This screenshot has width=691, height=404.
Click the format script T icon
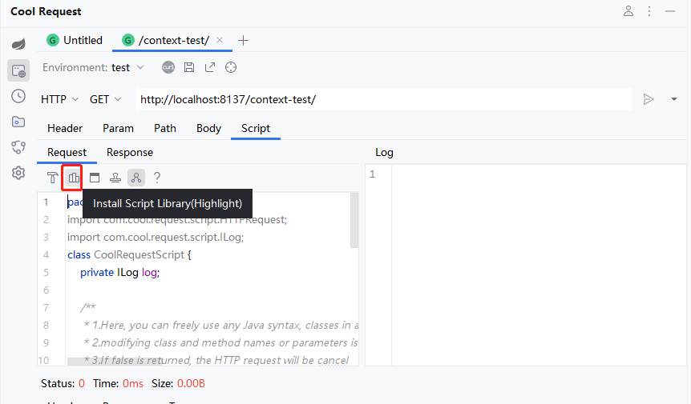pyautogui.click(x=52, y=178)
